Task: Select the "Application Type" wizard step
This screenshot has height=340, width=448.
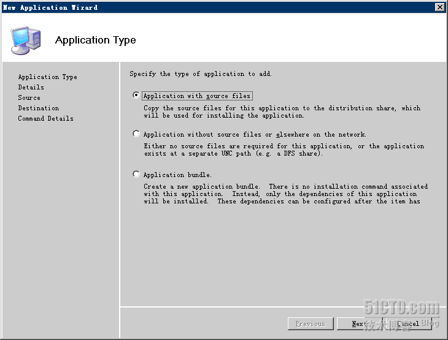Action: click(x=47, y=77)
